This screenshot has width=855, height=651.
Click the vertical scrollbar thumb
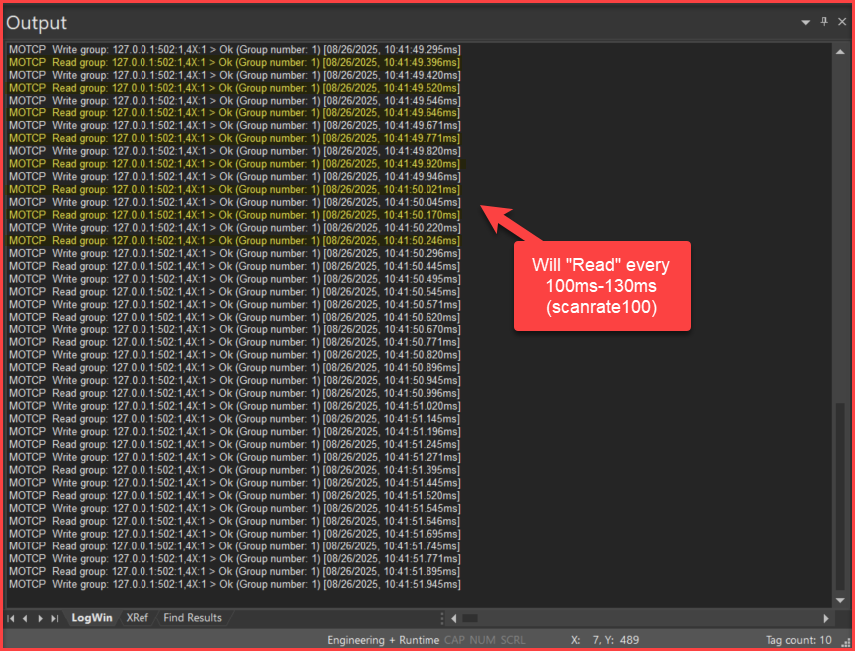point(840,497)
